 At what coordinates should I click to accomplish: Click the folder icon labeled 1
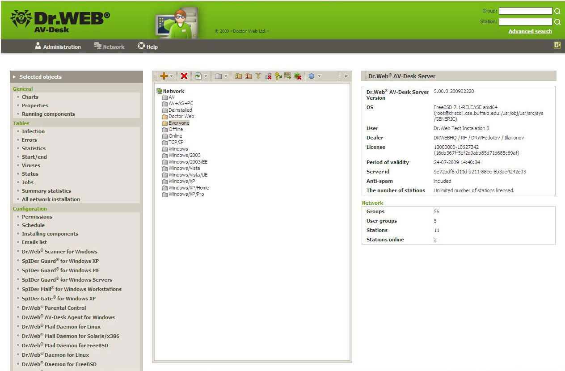coord(238,76)
